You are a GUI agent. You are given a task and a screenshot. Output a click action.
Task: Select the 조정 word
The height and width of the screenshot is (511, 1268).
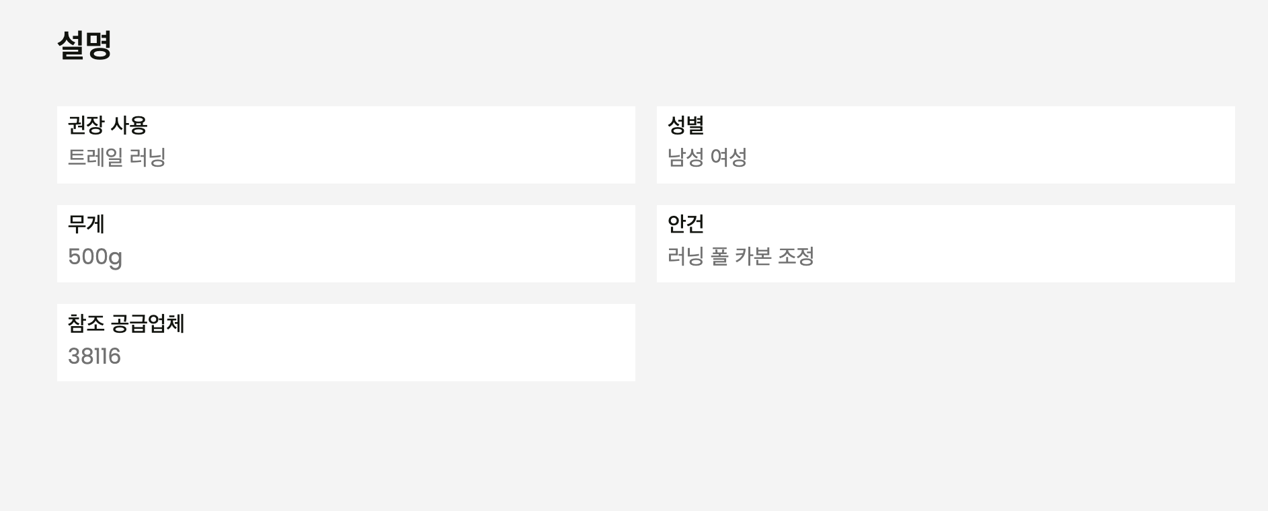pyautogui.click(x=796, y=256)
